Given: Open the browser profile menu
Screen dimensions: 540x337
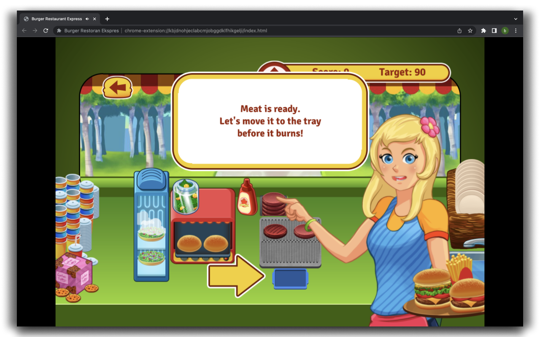Looking at the screenshot, I should pyautogui.click(x=505, y=30).
